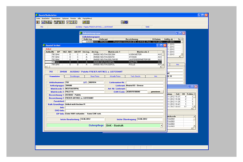The width and height of the screenshot is (243, 162).
Task: Open the Stammdaten menu
Action: tap(56, 18)
